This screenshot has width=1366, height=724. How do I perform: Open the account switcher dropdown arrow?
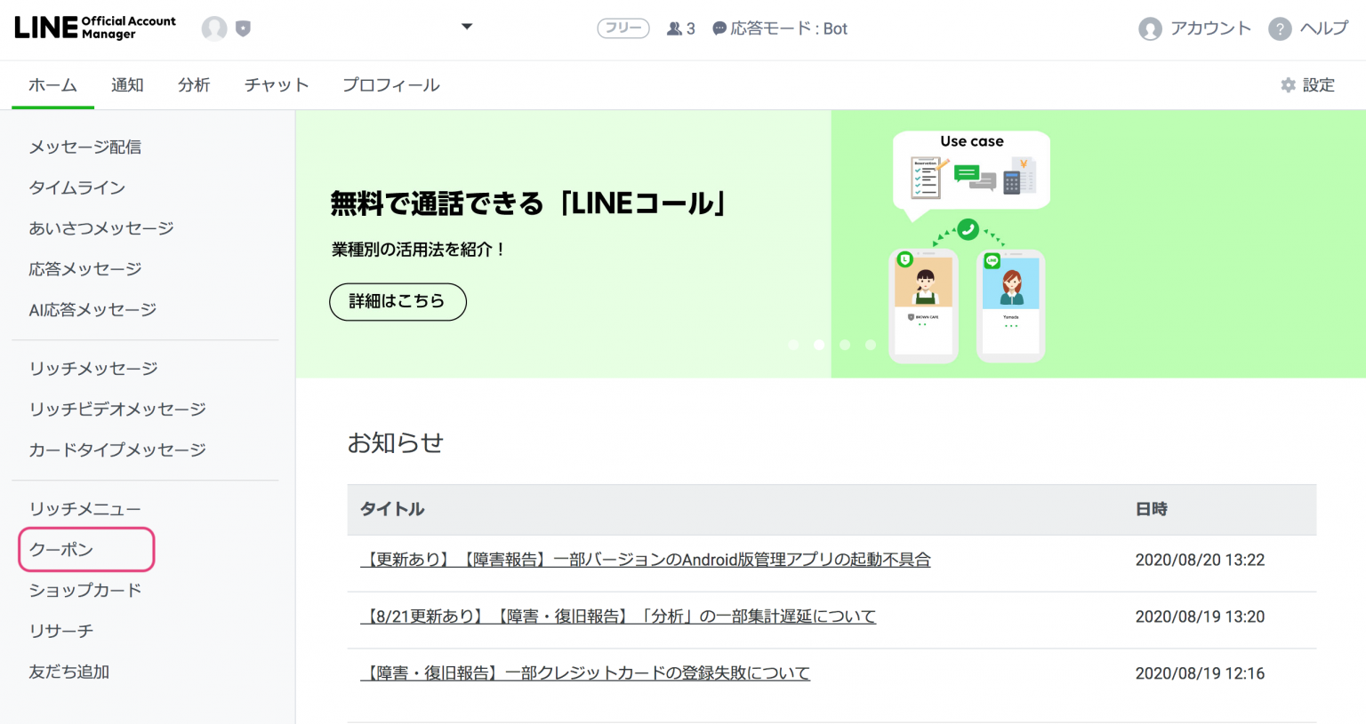point(467,27)
